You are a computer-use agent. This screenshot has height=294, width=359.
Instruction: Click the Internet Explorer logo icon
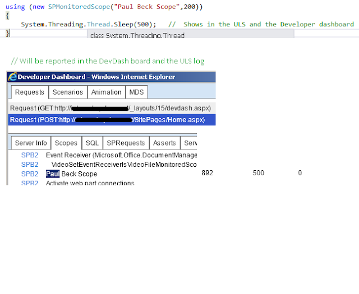pyautogui.click(x=13, y=77)
